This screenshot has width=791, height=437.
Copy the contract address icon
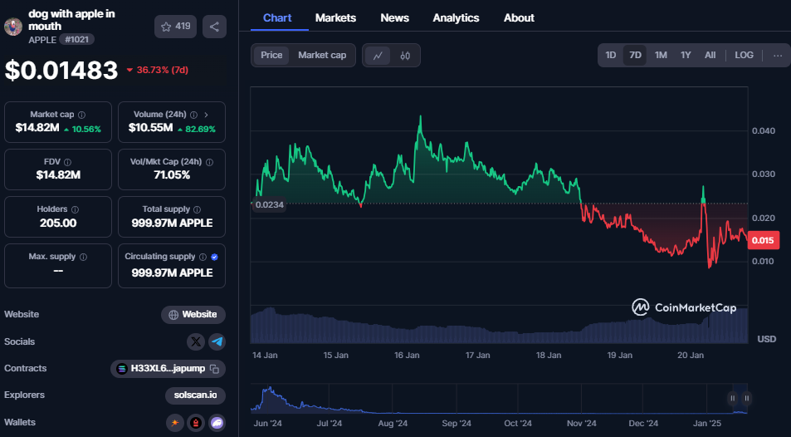click(x=214, y=369)
